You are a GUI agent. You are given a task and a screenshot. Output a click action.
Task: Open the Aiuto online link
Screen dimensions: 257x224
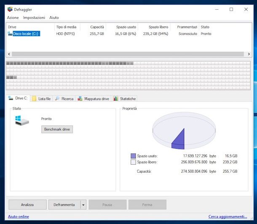click(19, 216)
